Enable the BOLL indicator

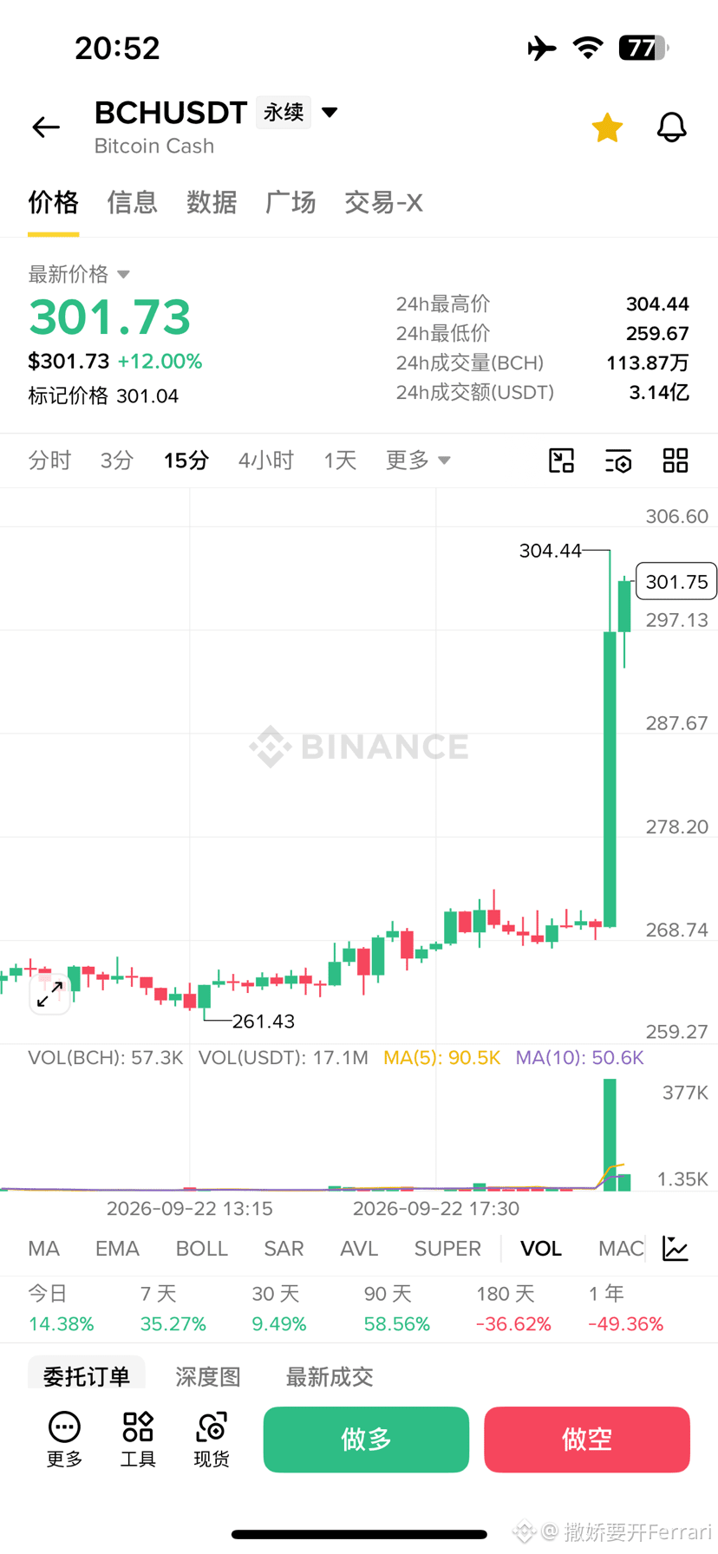201,1249
